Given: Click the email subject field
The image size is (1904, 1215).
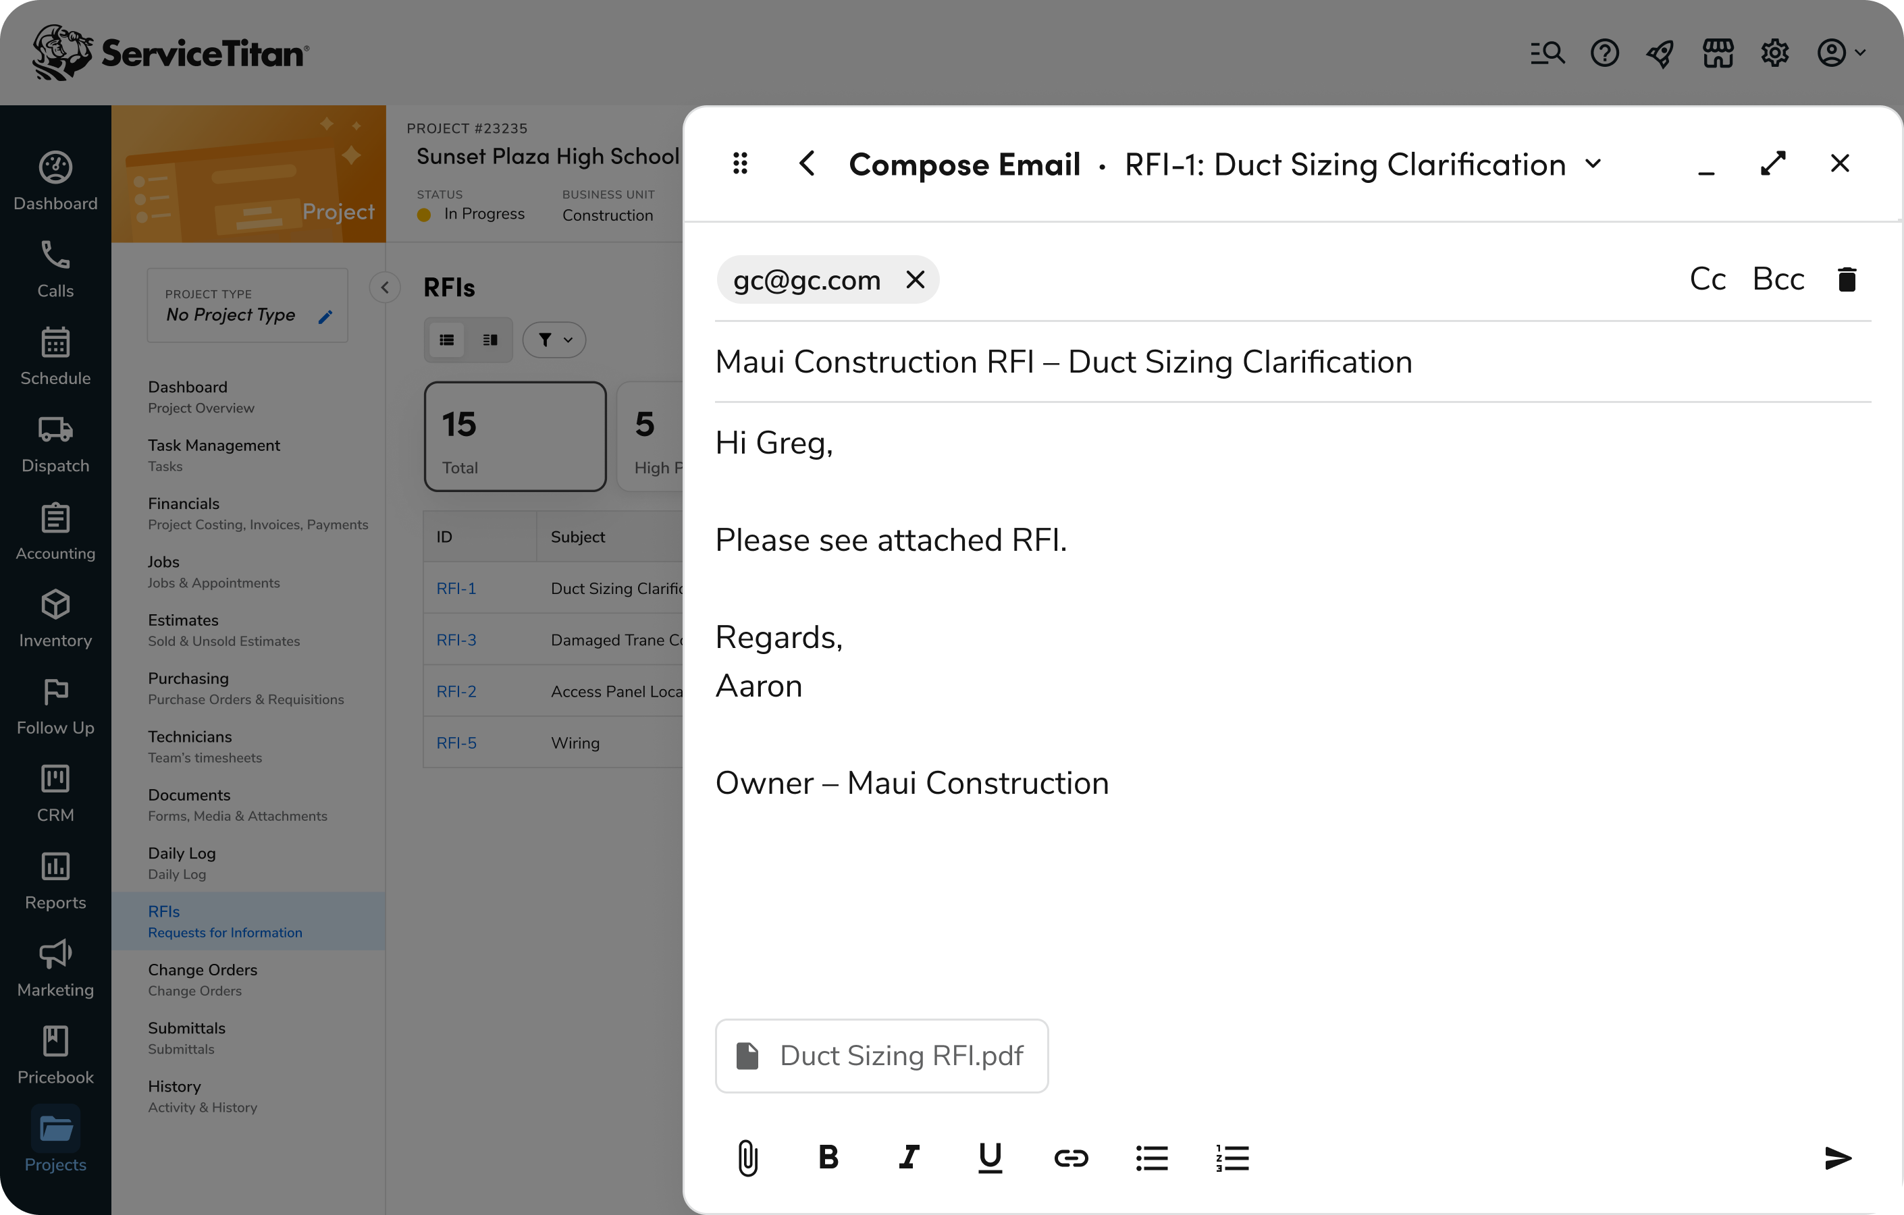Looking at the screenshot, I should [x=1063, y=362].
